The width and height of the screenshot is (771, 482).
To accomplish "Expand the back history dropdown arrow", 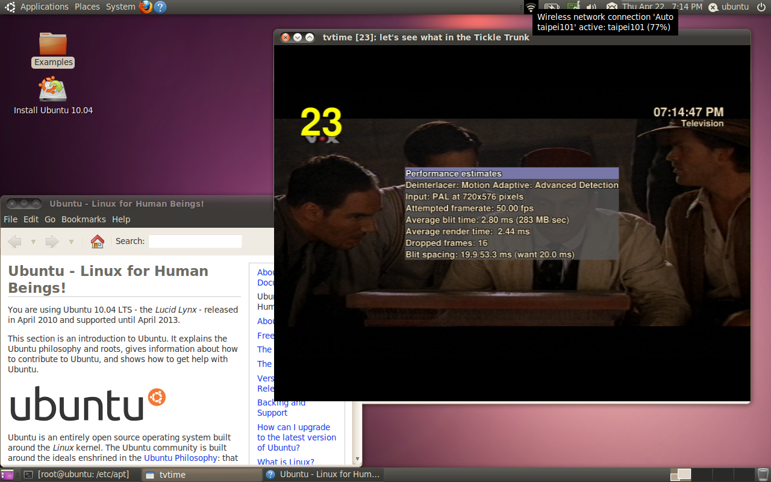I will pos(33,242).
